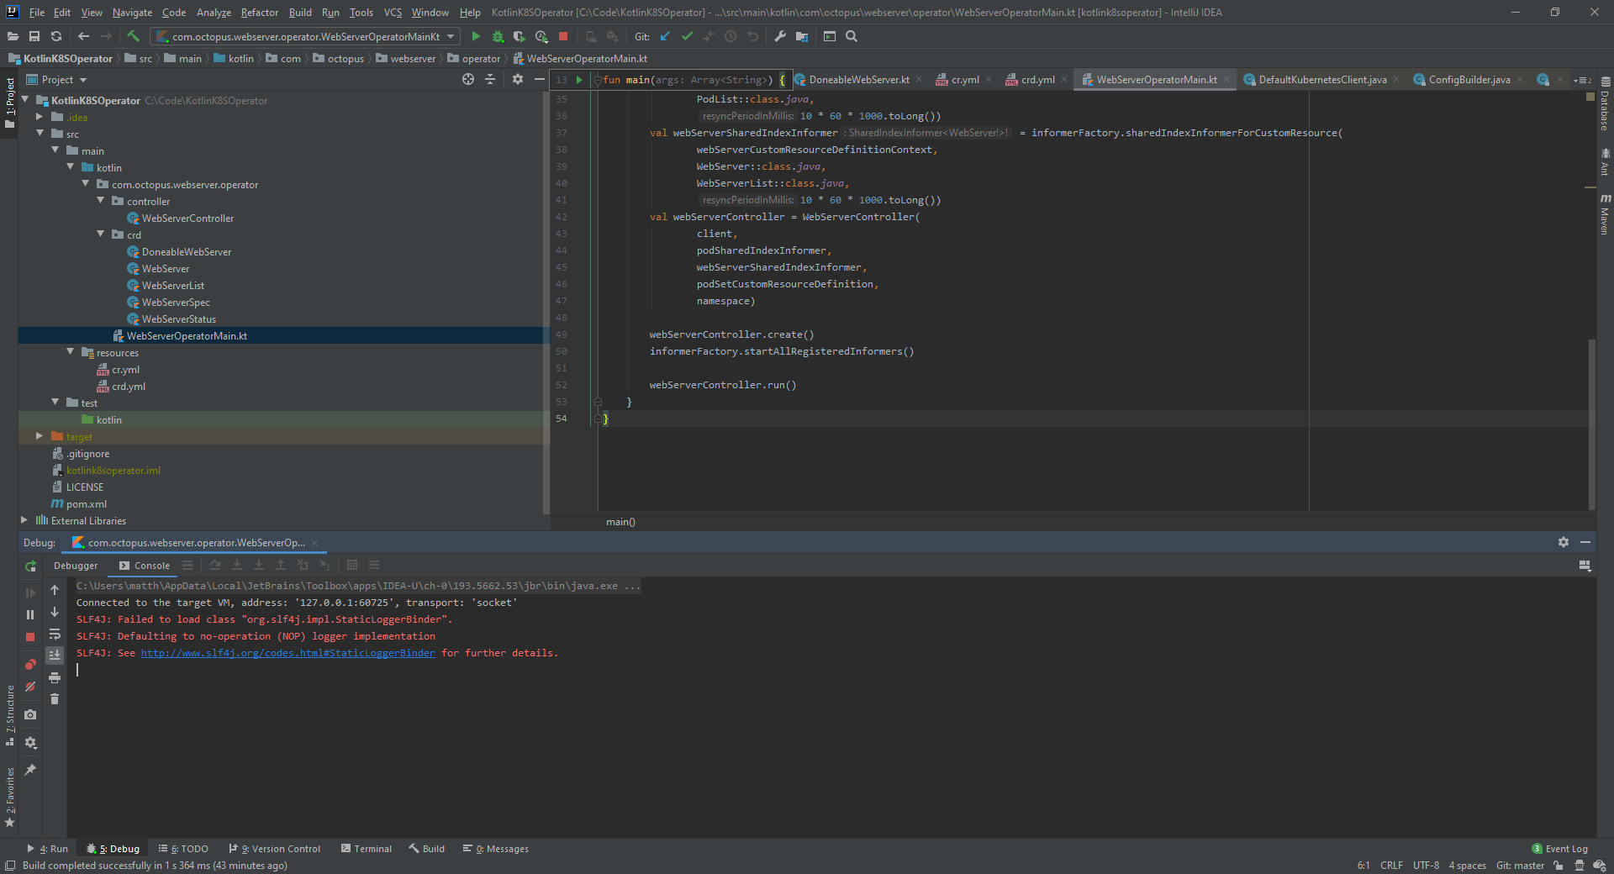Toggle soft-wrap in the console
The image size is (1614, 874).
point(55,634)
